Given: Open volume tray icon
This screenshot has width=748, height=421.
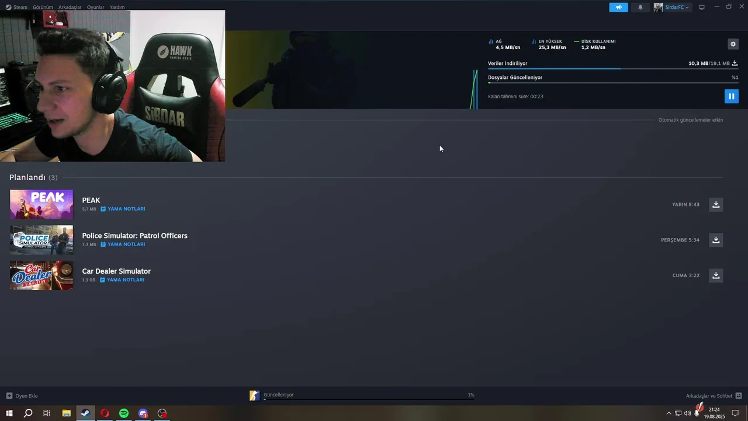Looking at the screenshot, I should click(x=687, y=413).
